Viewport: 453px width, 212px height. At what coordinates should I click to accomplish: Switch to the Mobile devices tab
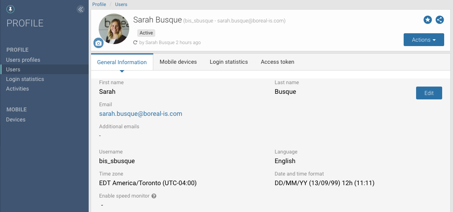click(x=178, y=62)
